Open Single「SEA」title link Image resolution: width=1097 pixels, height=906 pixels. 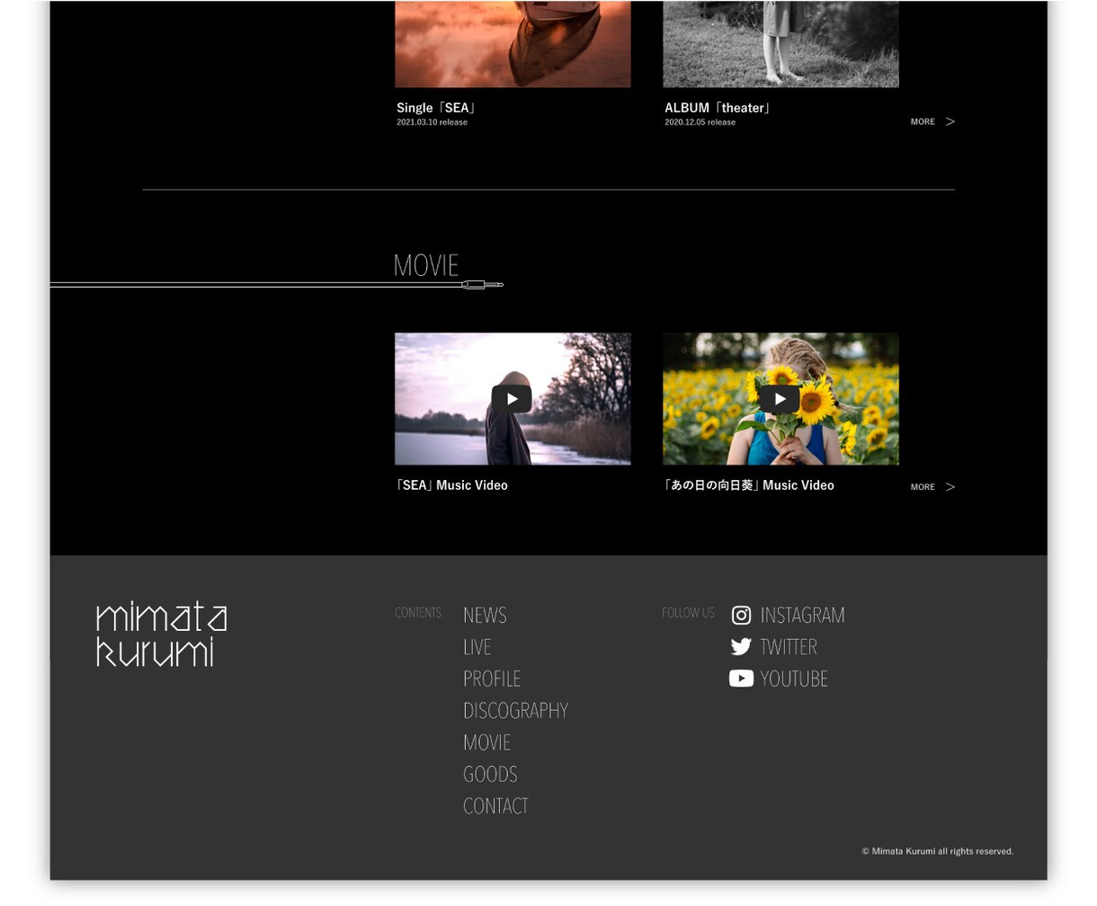pyautogui.click(x=437, y=108)
